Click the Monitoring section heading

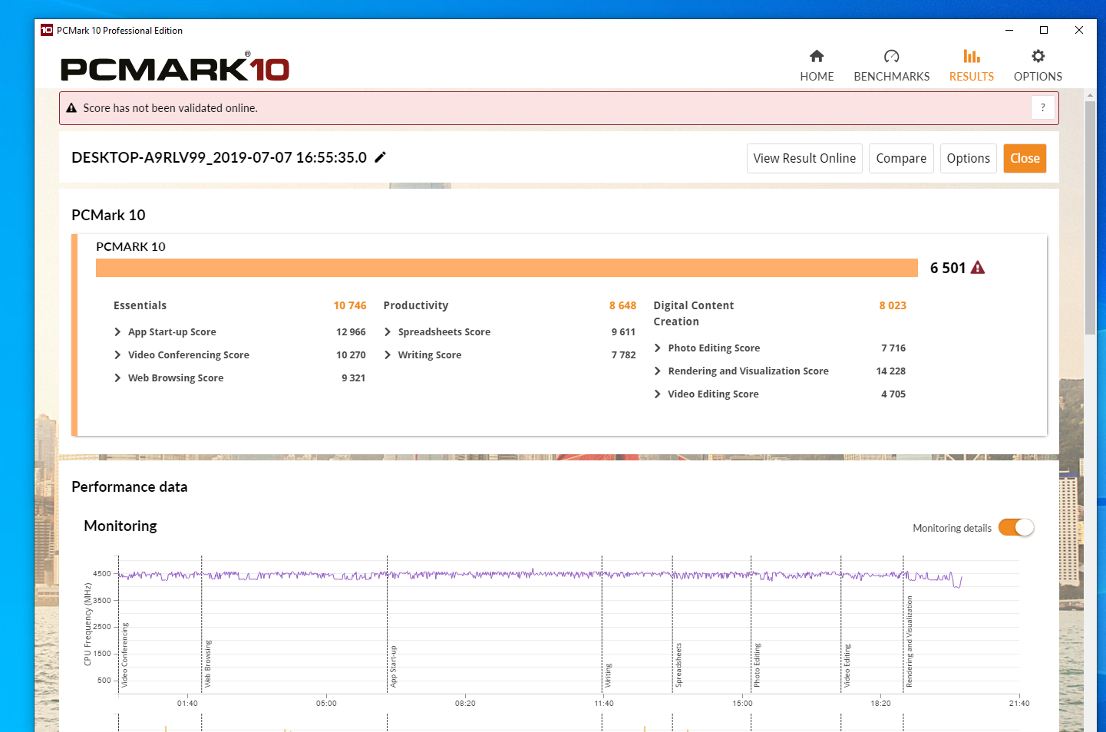pos(121,526)
